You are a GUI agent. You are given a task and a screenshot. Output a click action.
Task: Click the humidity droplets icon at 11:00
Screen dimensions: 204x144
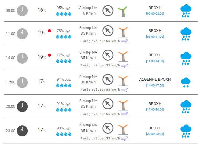click(x=64, y=37)
